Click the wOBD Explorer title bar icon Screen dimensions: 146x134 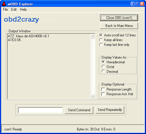tap(4, 4)
